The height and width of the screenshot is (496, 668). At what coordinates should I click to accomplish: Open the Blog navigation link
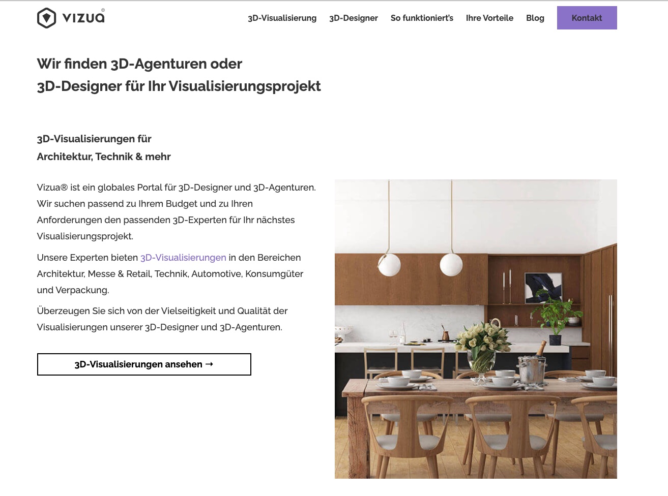click(535, 18)
